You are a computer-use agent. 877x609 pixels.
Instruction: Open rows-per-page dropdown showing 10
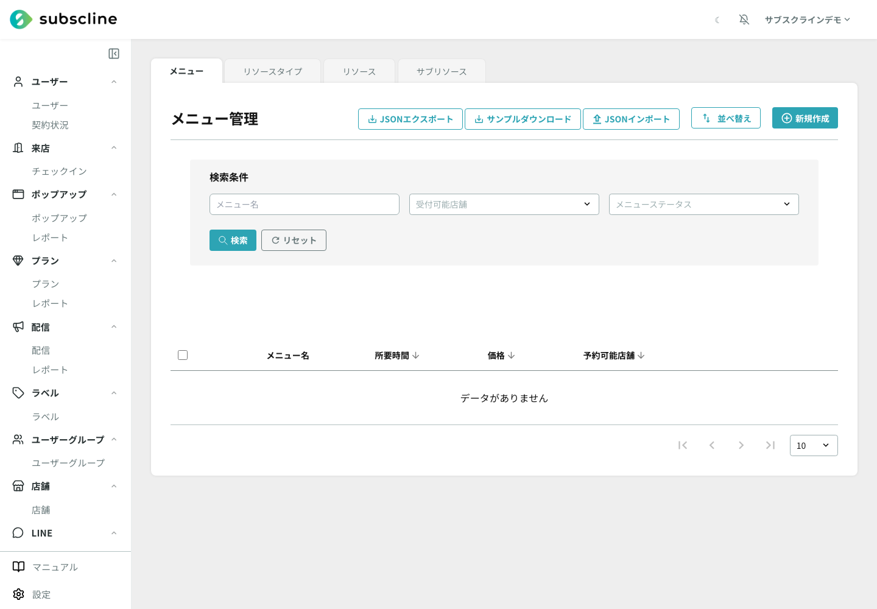(x=814, y=445)
